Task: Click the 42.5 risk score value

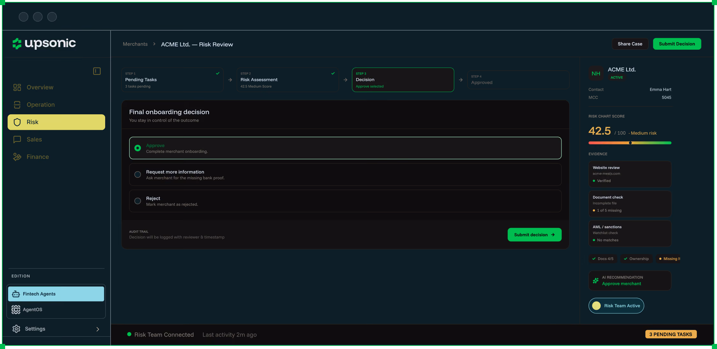Action: (x=600, y=131)
